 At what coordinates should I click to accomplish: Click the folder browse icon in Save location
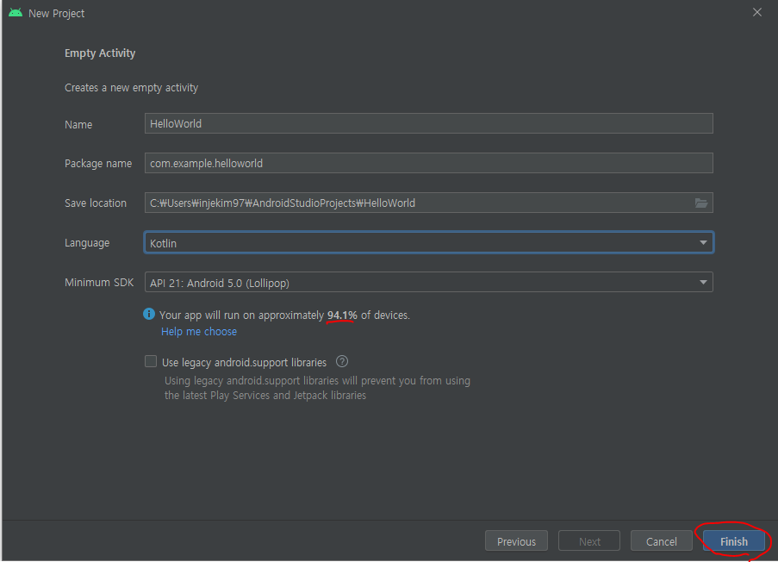coord(700,203)
